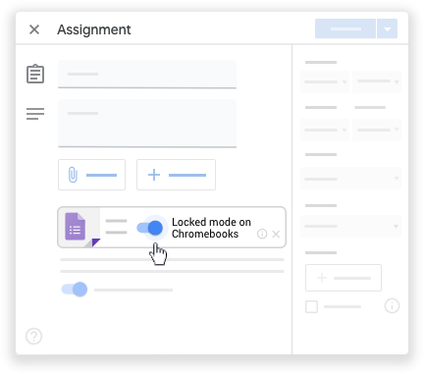
Task: Click the plus Create button
Action: tap(176, 175)
